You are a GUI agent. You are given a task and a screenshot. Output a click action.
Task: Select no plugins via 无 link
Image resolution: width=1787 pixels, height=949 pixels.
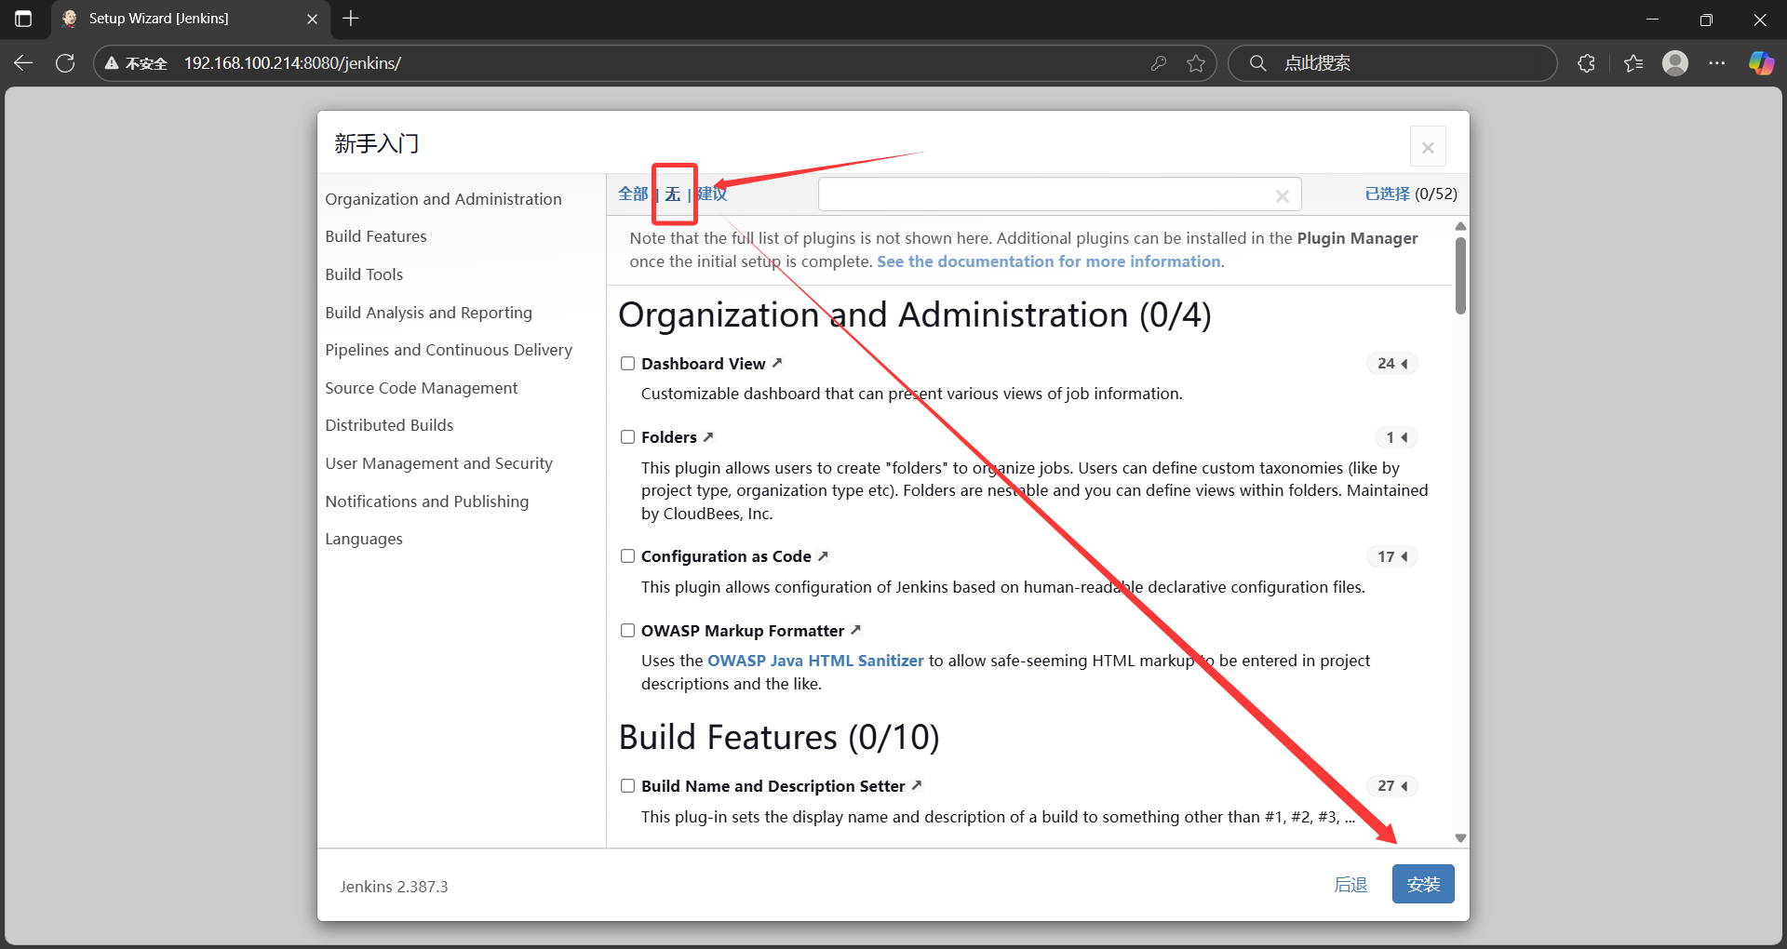673,194
